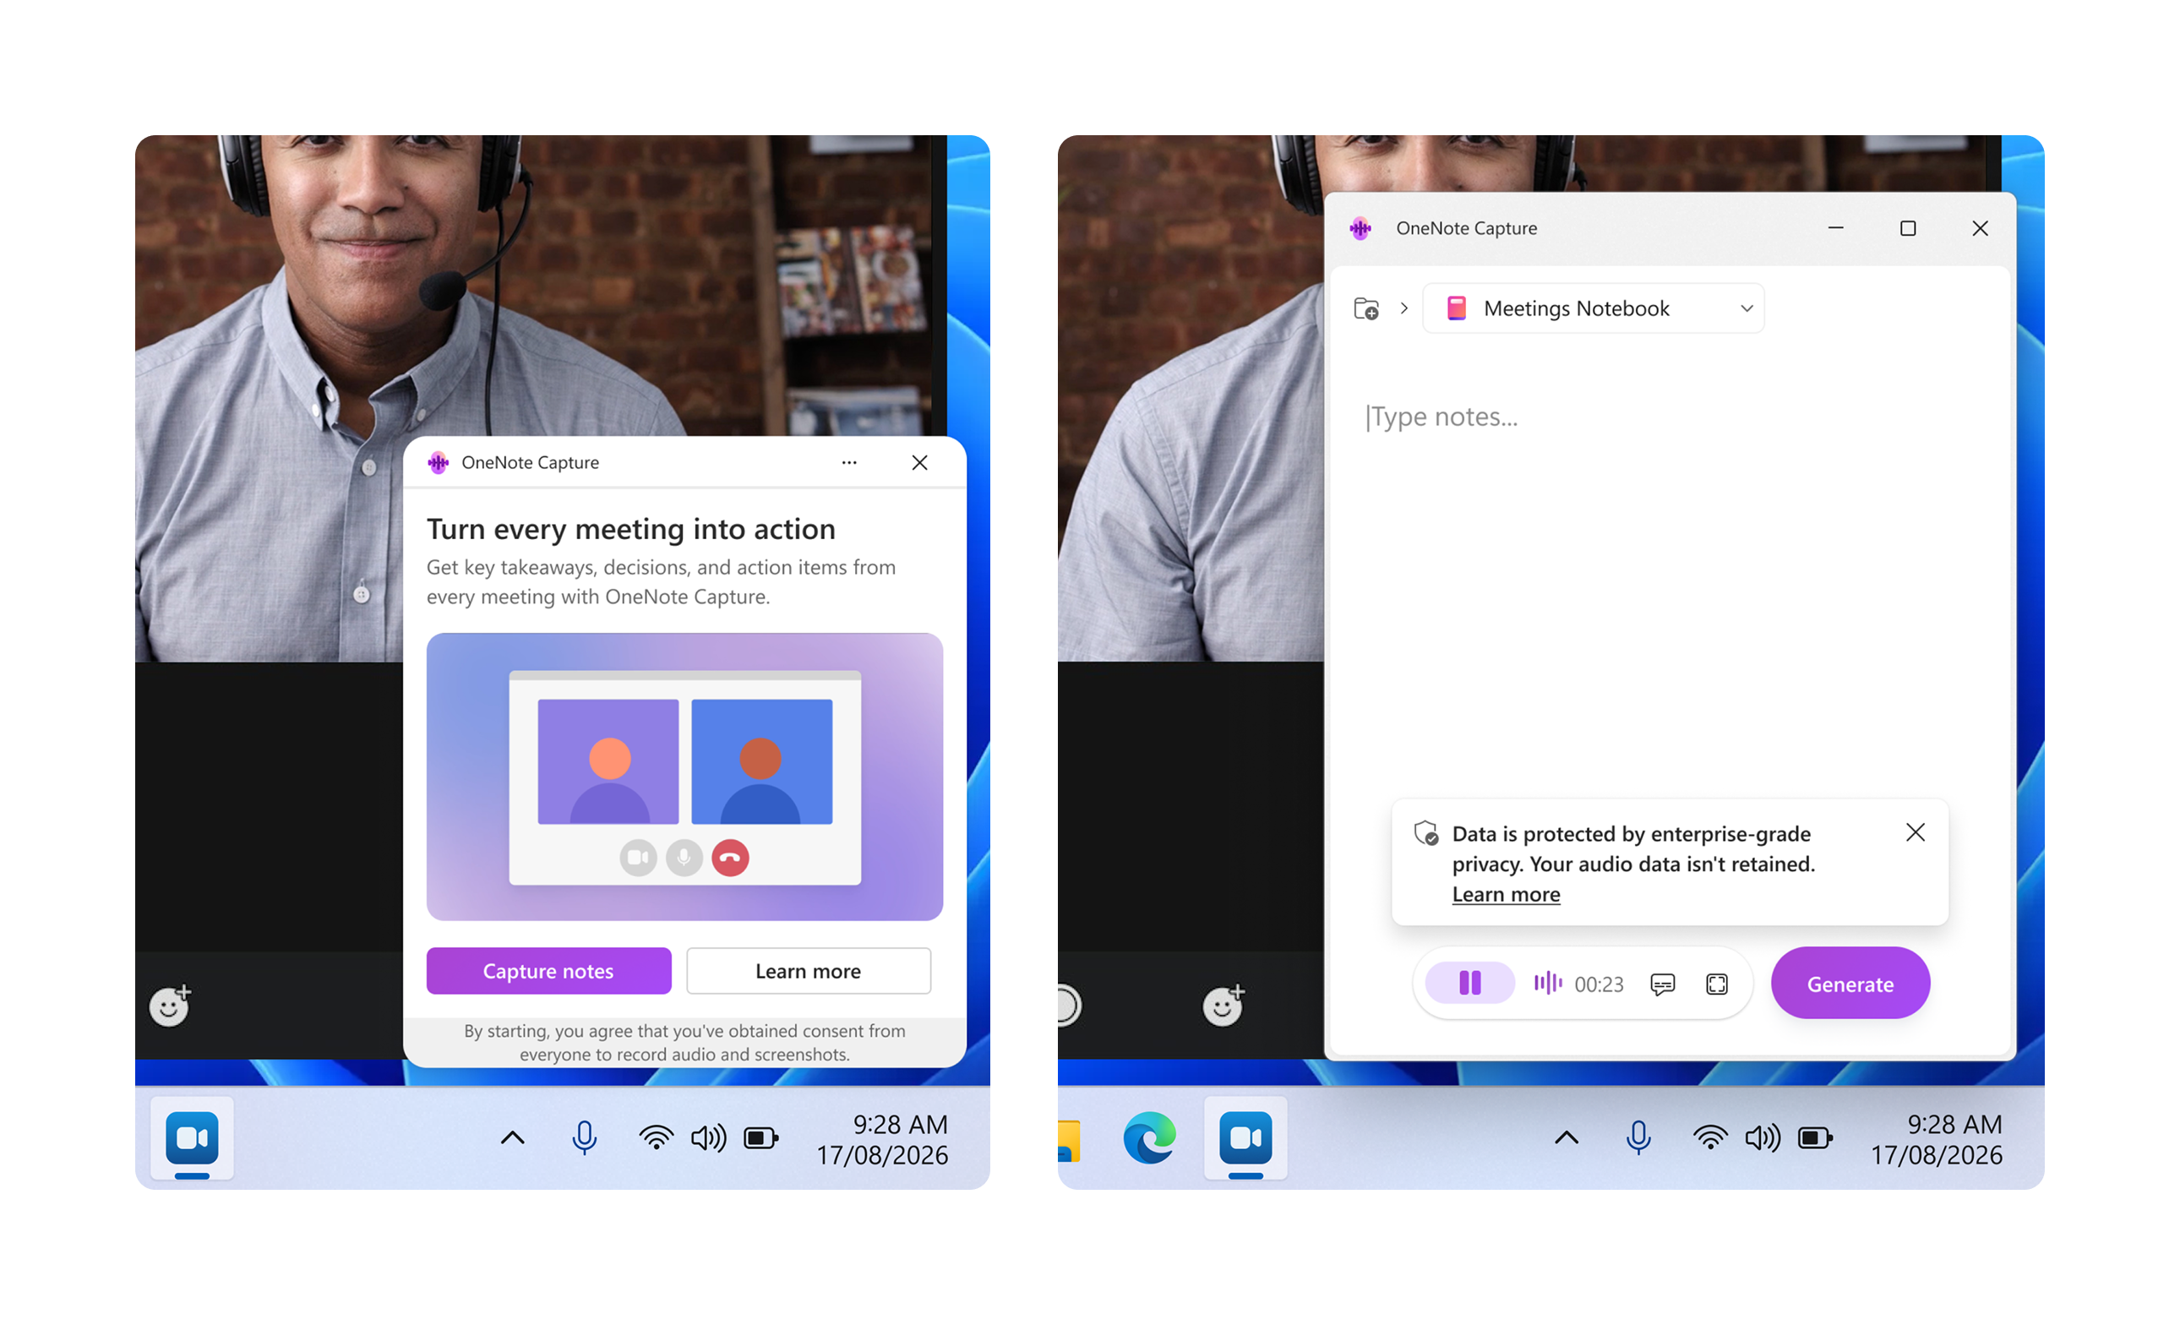The width and height of the screenshot is (2180, 1325).
Task: Check battery status in the right taskbar
Action: 1815,1137
